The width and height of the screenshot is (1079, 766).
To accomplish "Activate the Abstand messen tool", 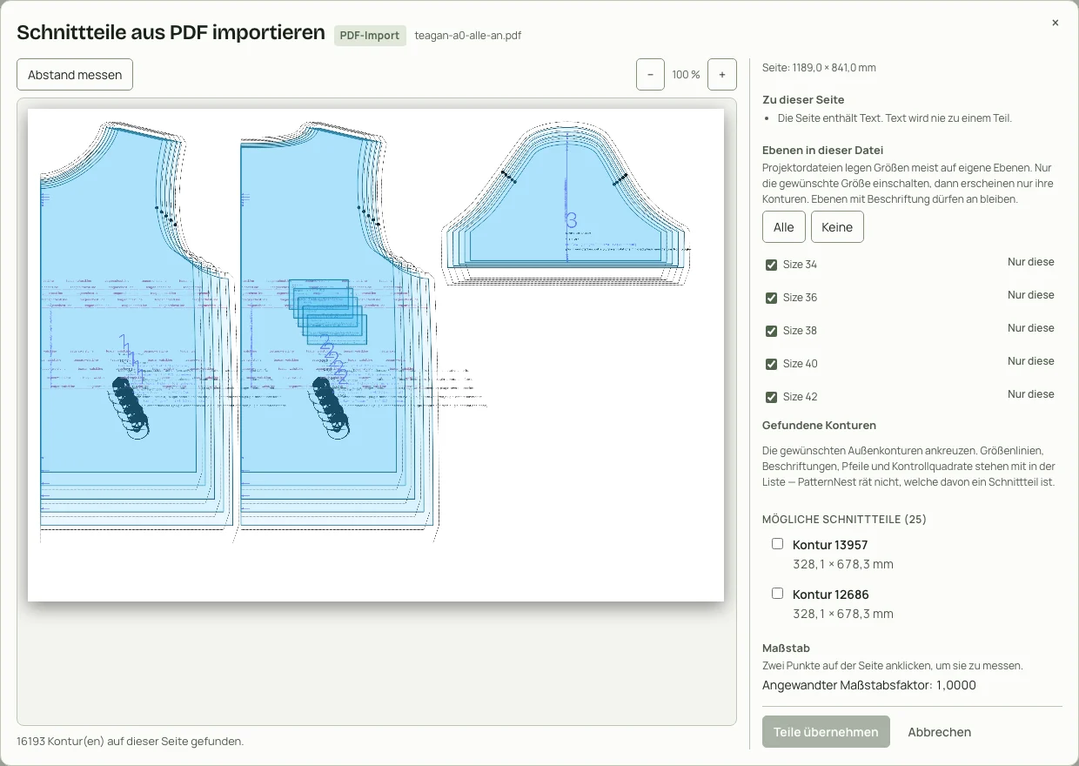I will click(x=75, y=75).
